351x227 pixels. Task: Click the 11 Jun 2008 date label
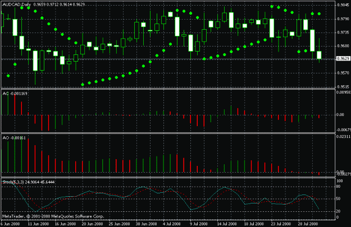point(38,224)
